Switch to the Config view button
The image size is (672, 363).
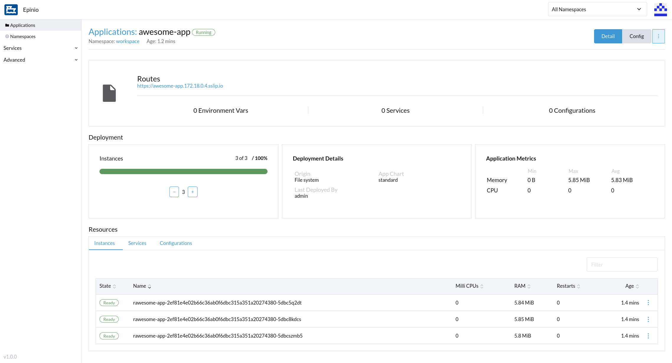(x=636, y=36)
